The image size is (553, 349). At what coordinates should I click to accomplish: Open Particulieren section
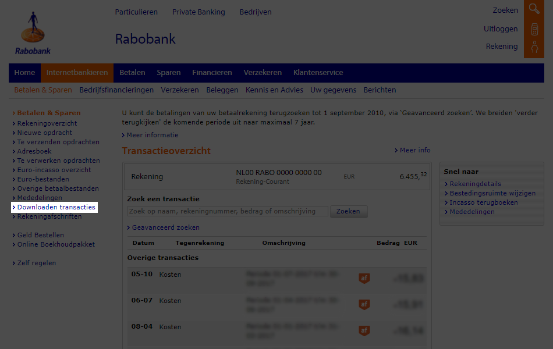136,12
